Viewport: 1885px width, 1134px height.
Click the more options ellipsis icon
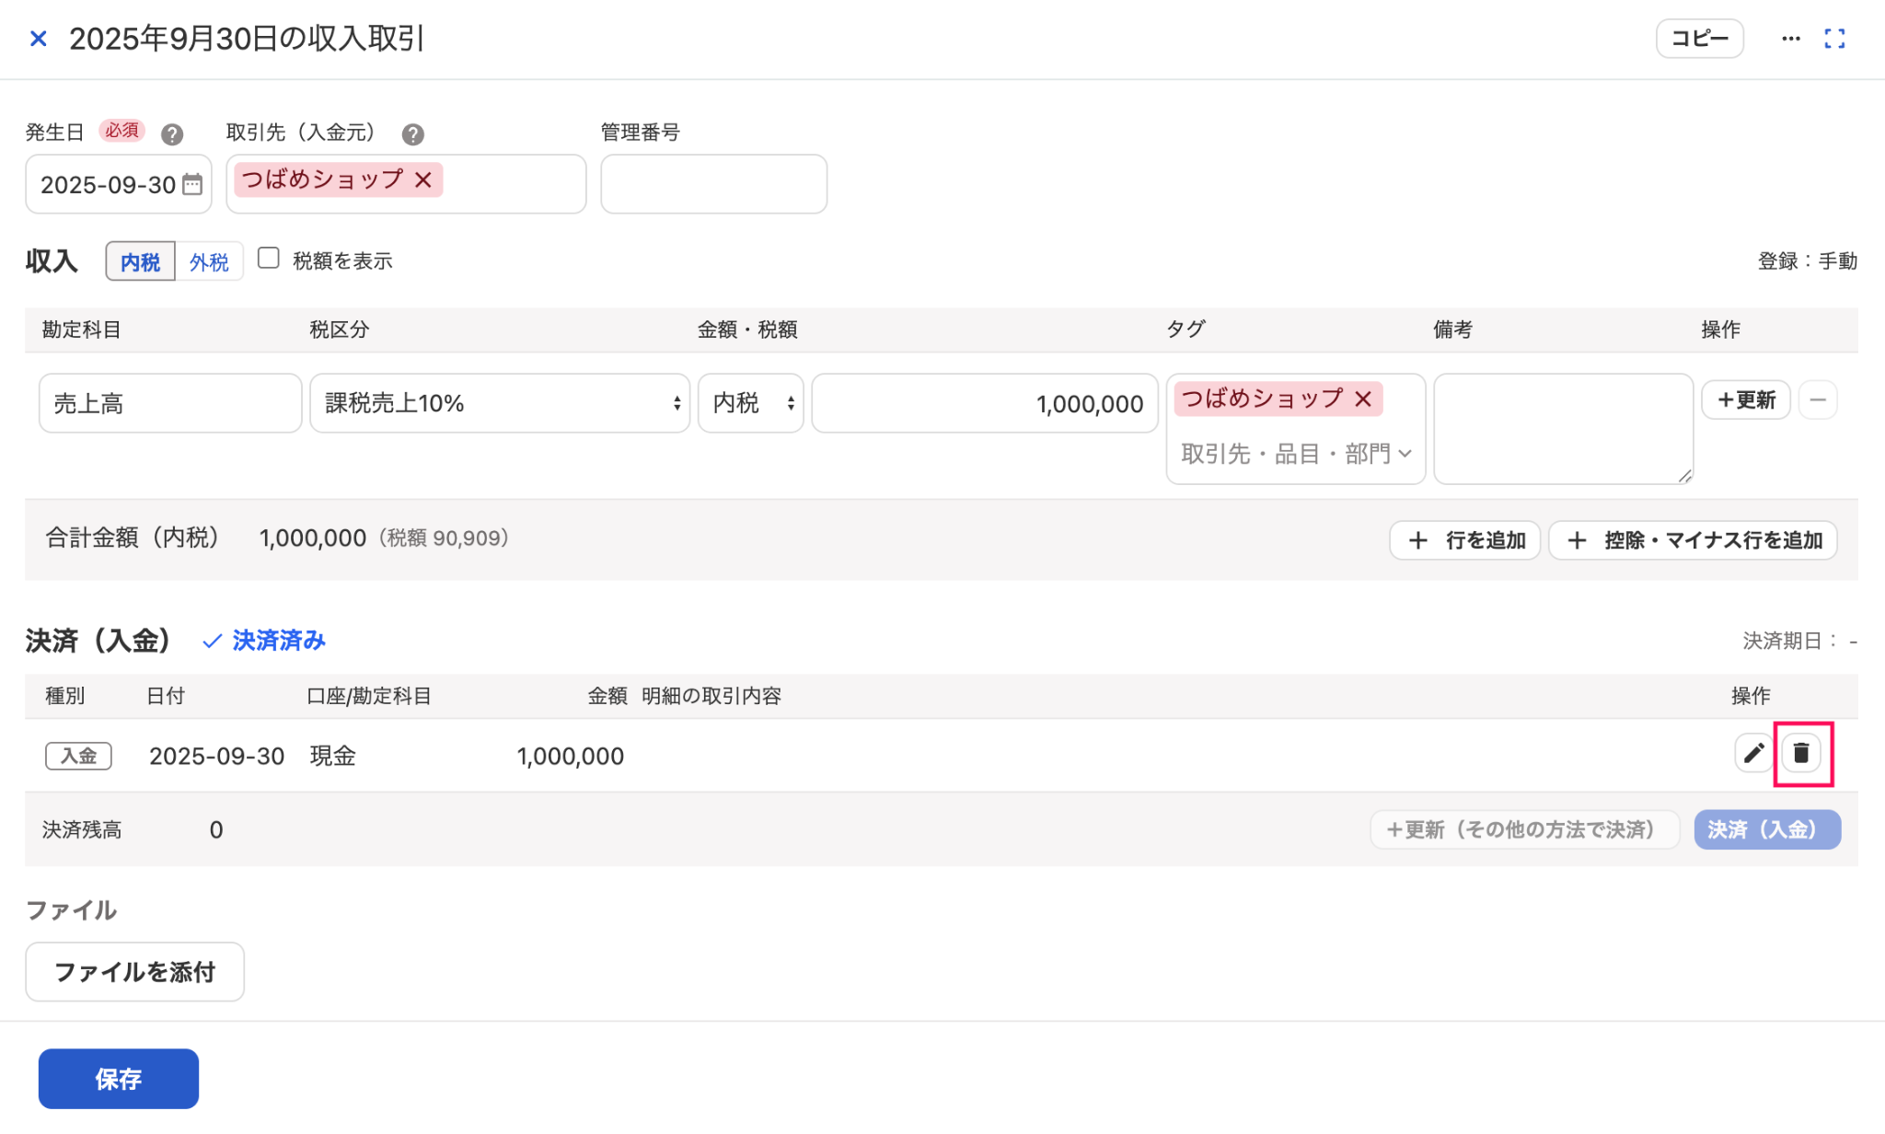point(1790,39)
